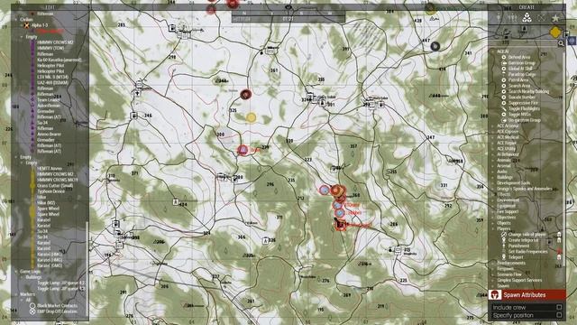Select the Un-garrison Group module
577x325 pixels.
pos(524,120)
